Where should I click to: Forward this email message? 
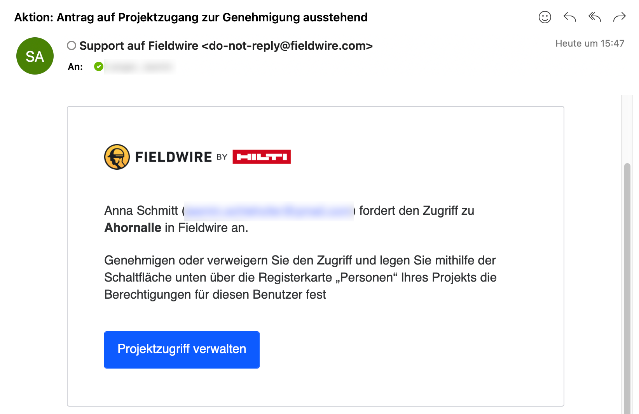[619, 17]
